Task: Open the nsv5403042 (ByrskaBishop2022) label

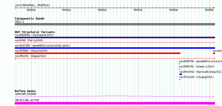Action: point(201,72)
